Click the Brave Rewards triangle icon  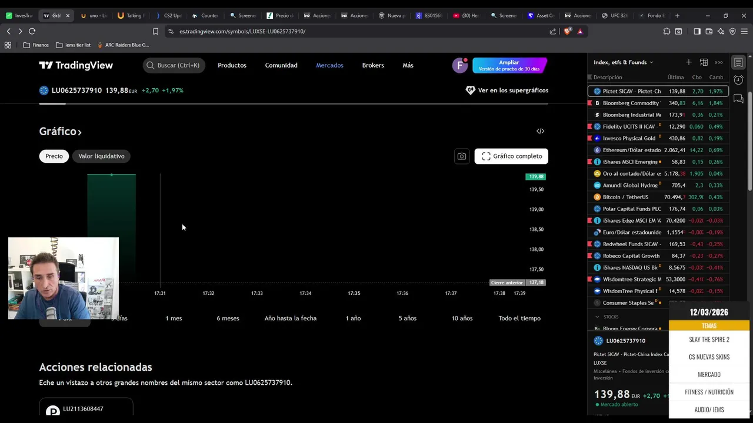coord(580,31)
